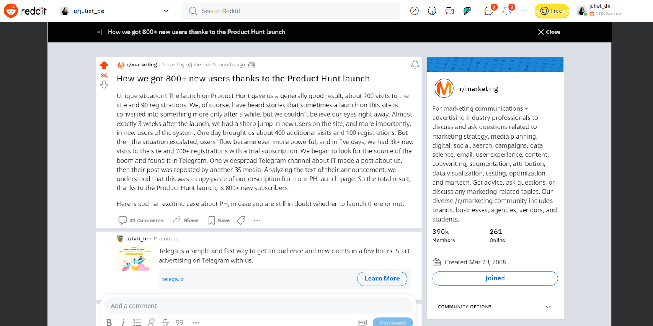Click the icon after '3 months ago'
The width and height of the screenshot is (653, 326).
click(252, 65)
